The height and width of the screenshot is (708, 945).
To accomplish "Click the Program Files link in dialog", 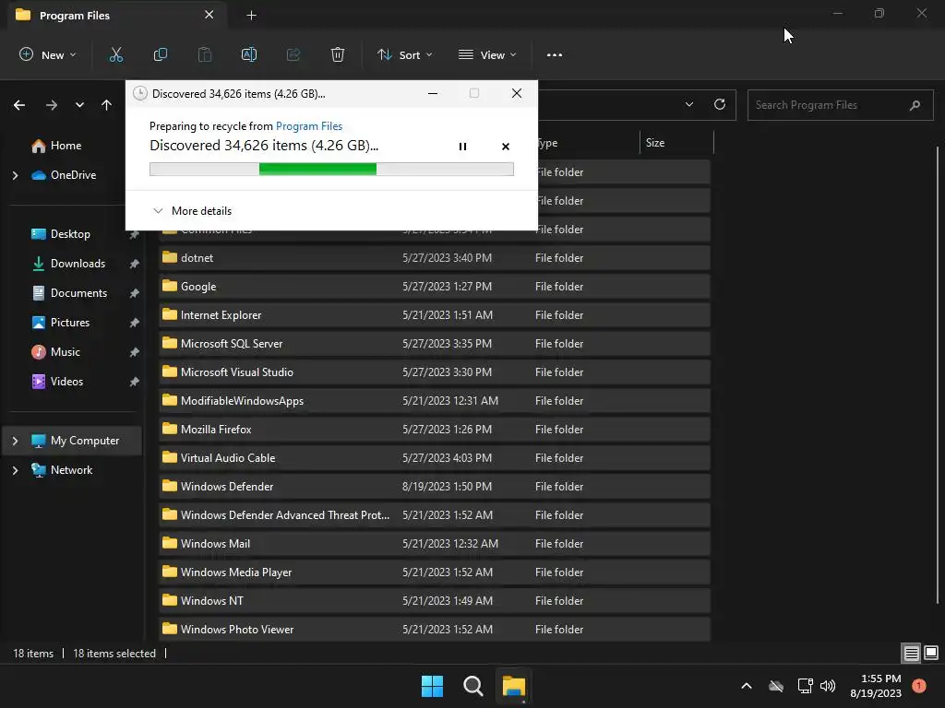I will [308, 125].
